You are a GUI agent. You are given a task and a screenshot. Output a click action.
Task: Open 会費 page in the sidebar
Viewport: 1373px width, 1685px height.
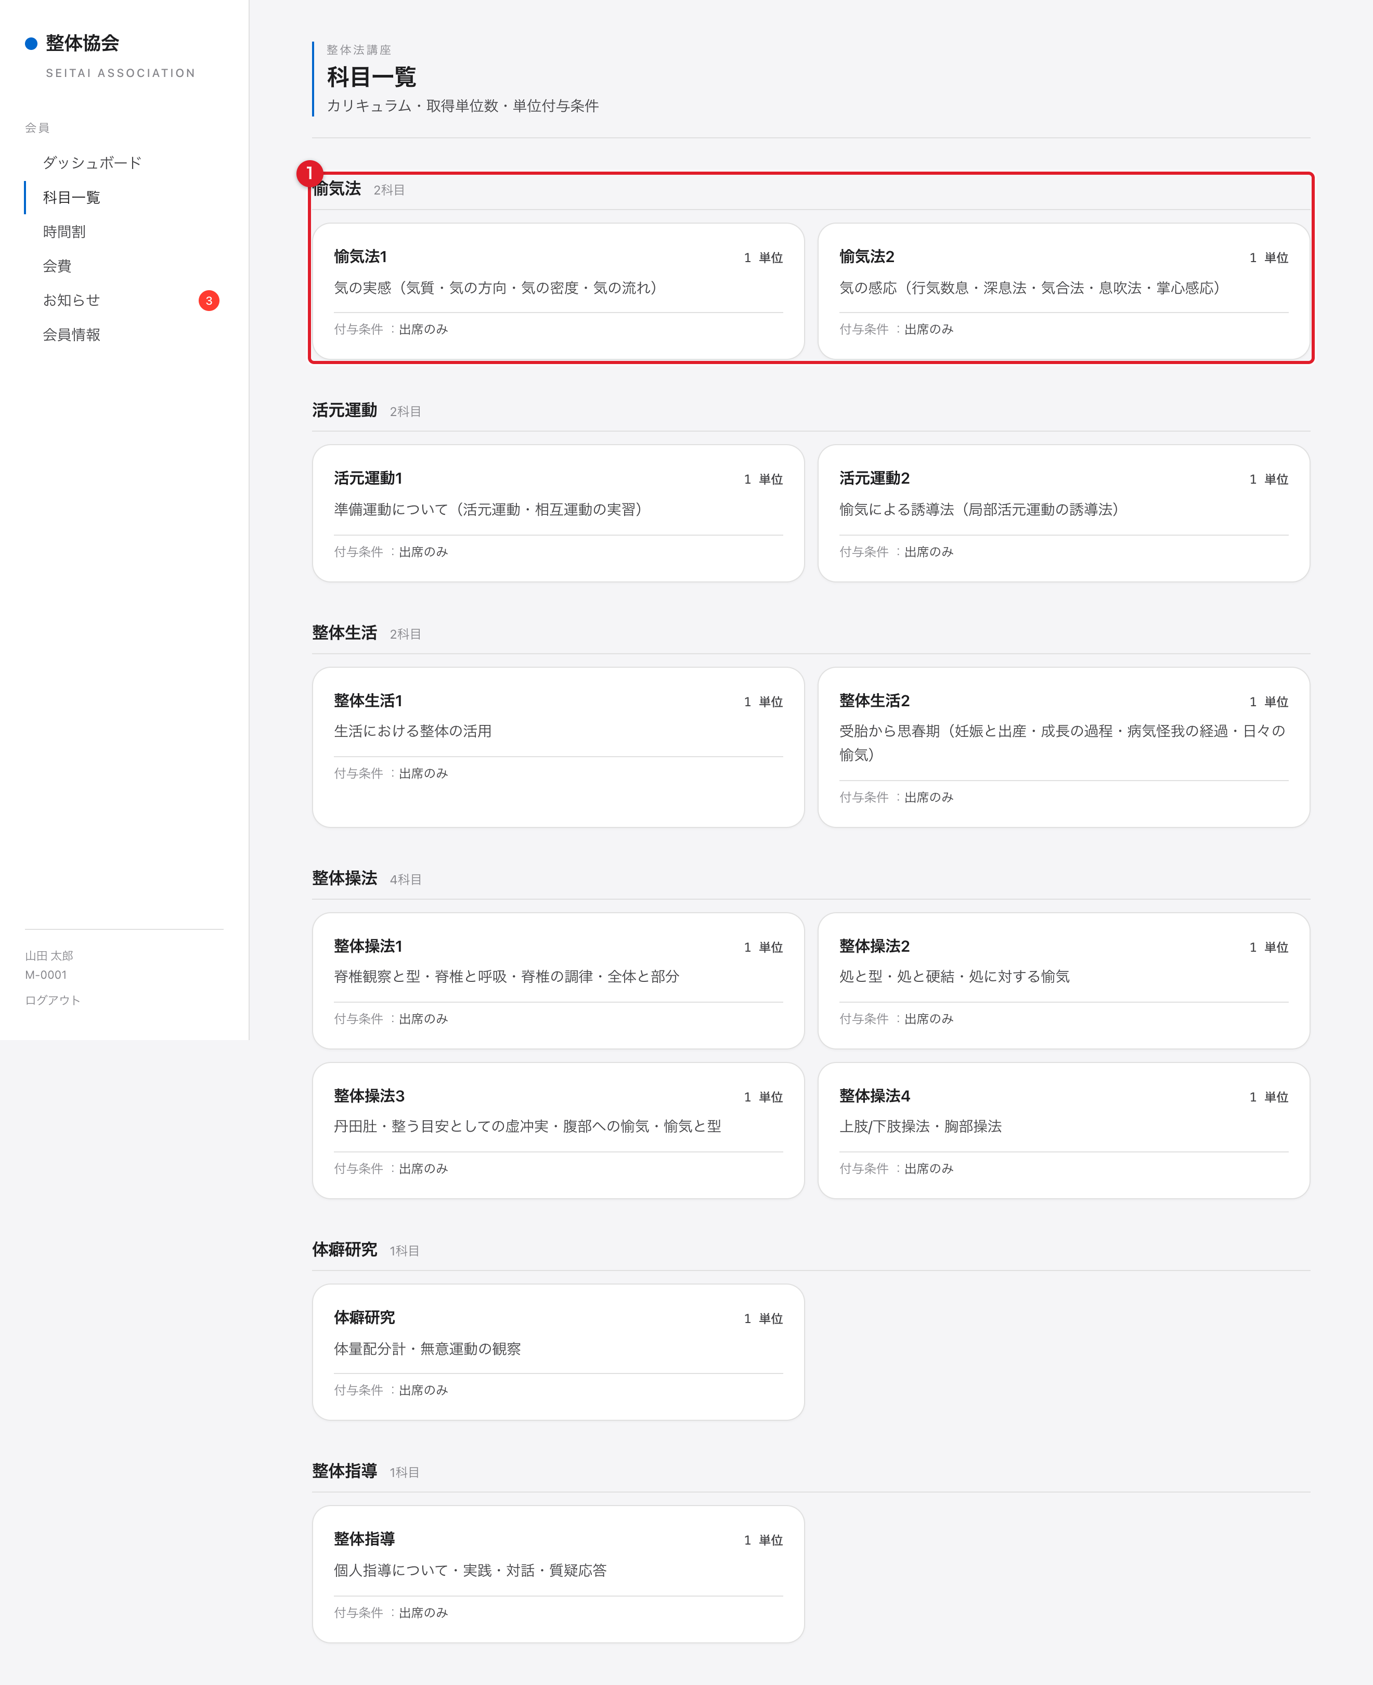pyautogui.click(x=57, y=266)
